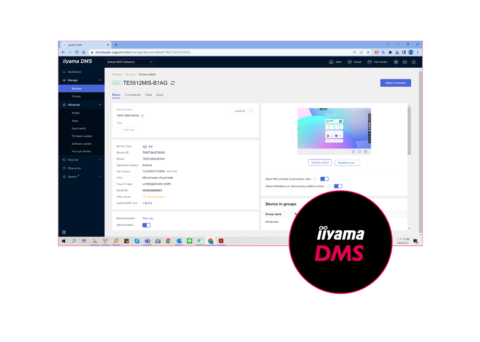The image size is (480, 342).
Task: Click the edit pencil next to device name
Action: (x=143, y=116)
